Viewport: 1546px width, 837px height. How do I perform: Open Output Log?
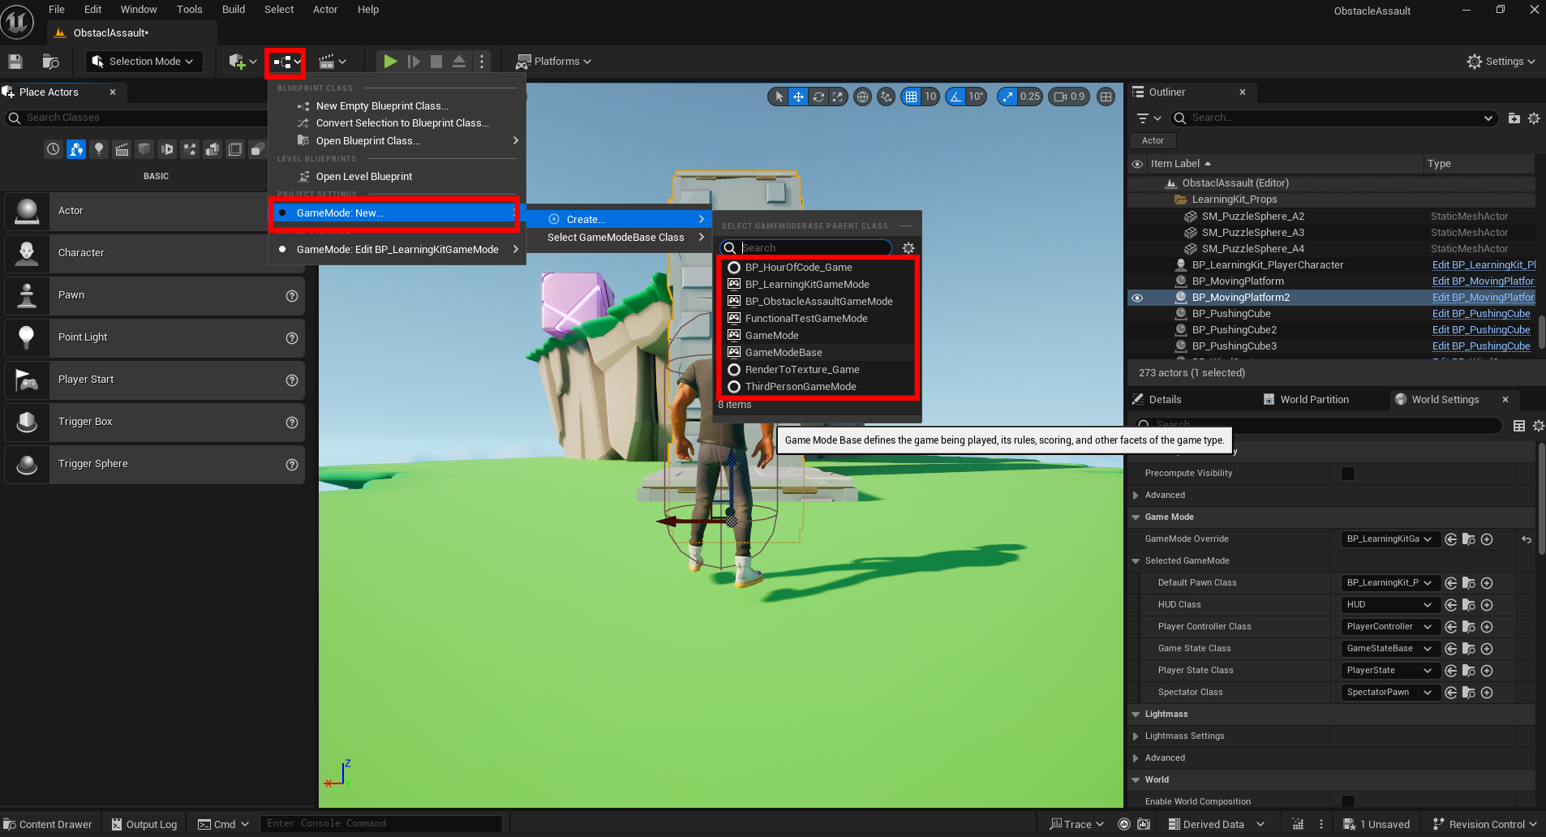[144, 825]
